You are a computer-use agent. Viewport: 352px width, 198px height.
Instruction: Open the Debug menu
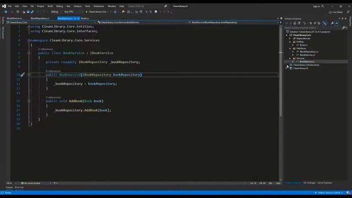[x=59, y=6]
